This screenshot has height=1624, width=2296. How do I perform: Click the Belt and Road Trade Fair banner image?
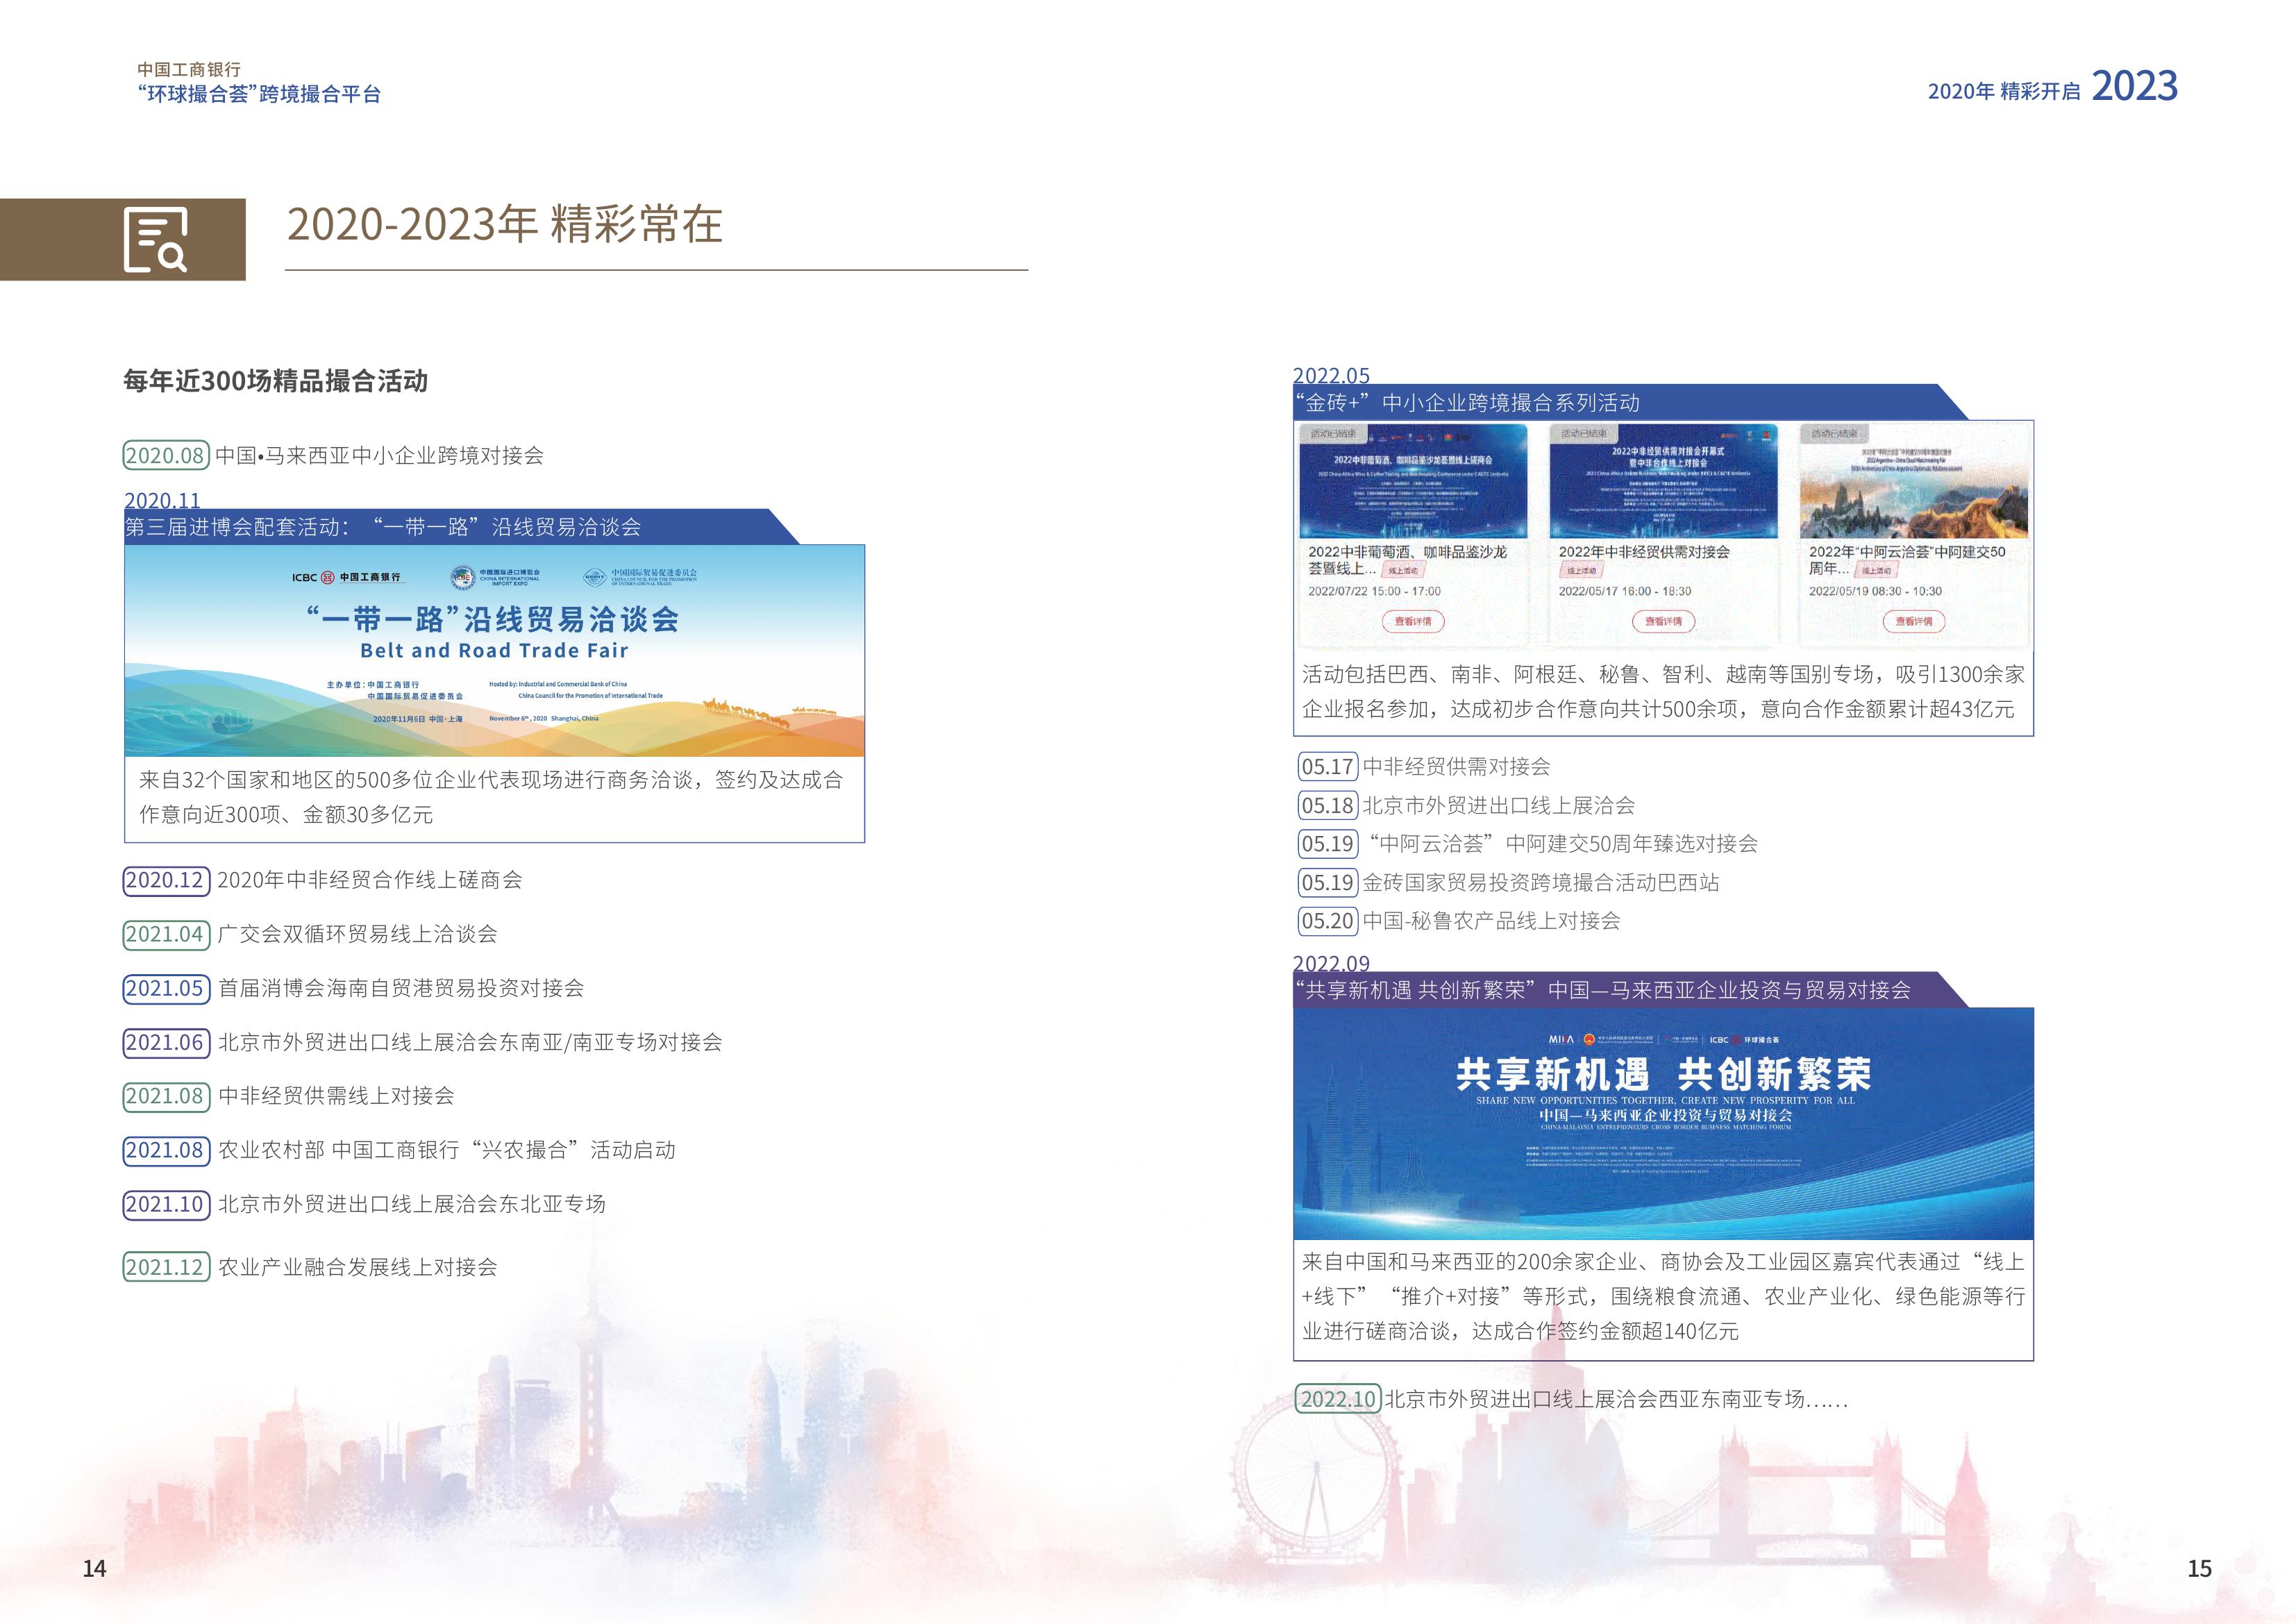(494, 650)
